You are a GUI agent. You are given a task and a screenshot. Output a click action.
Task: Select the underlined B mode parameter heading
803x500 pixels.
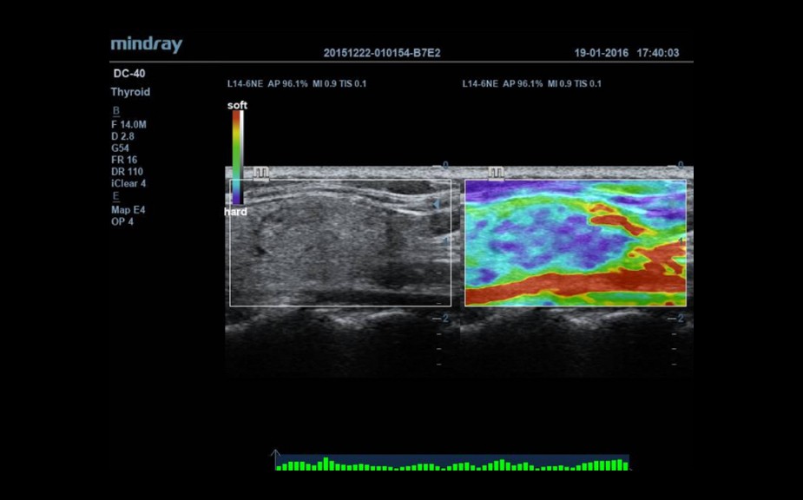point(116,111)
